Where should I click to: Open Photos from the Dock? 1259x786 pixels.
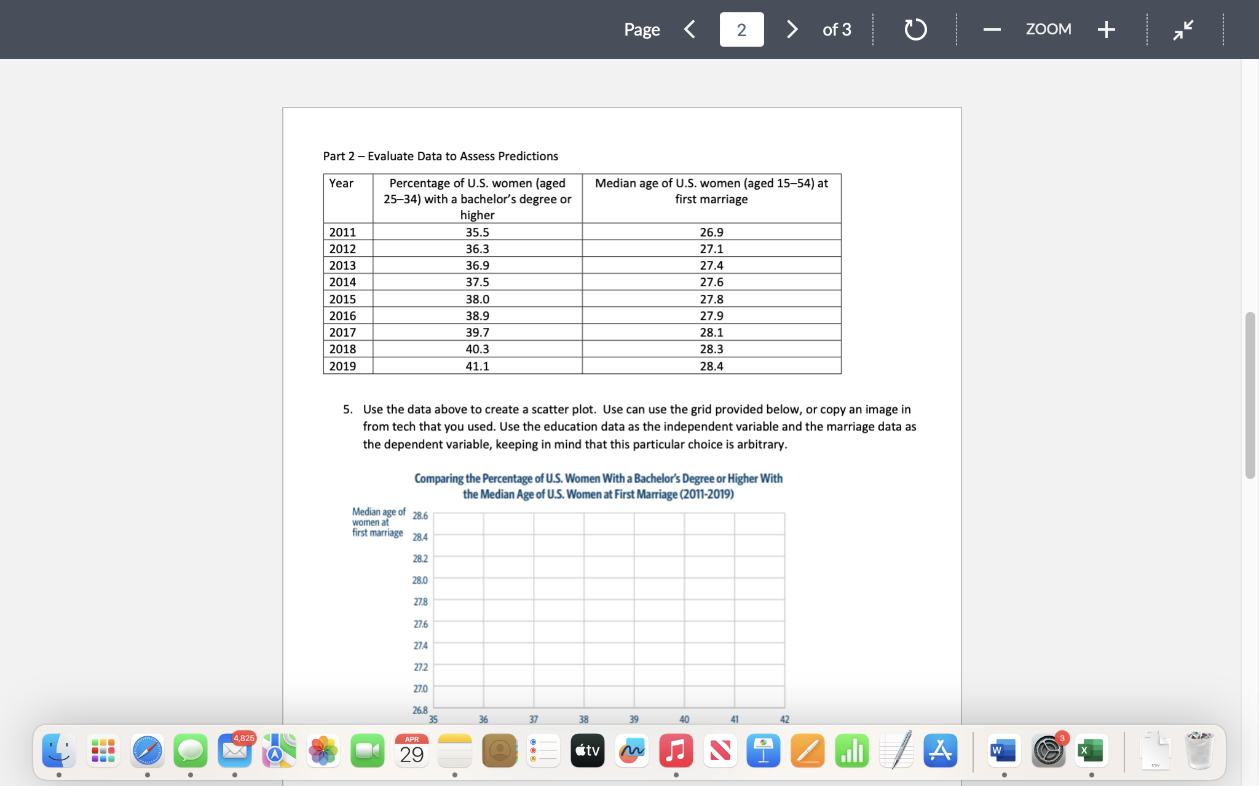323,750
